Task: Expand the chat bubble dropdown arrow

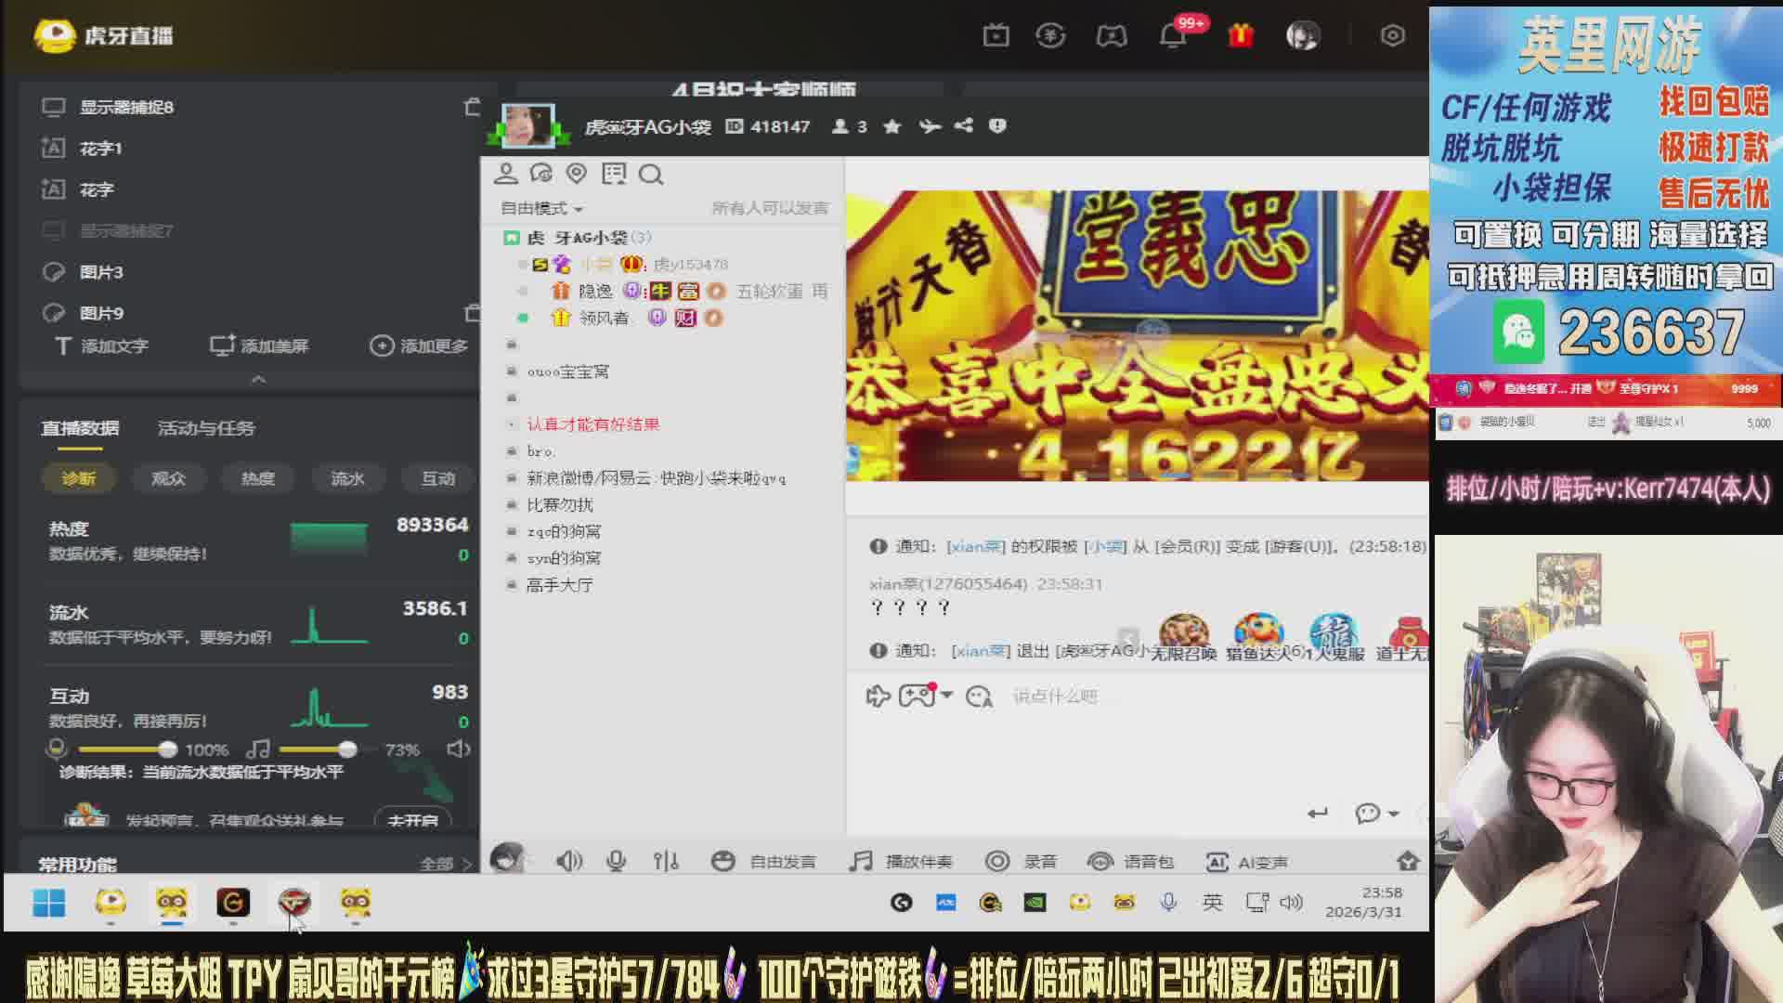Action: point(1394,814)
